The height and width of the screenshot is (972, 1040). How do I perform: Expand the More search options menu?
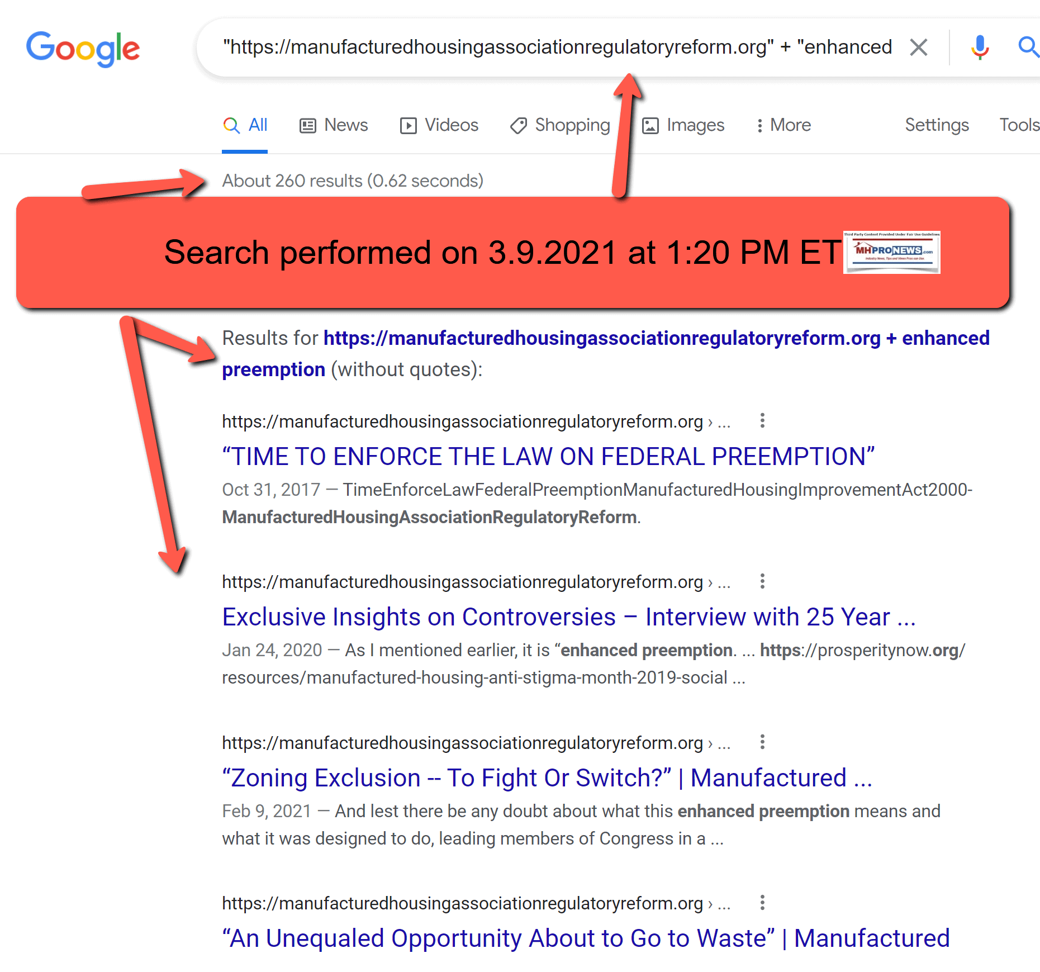783,125
